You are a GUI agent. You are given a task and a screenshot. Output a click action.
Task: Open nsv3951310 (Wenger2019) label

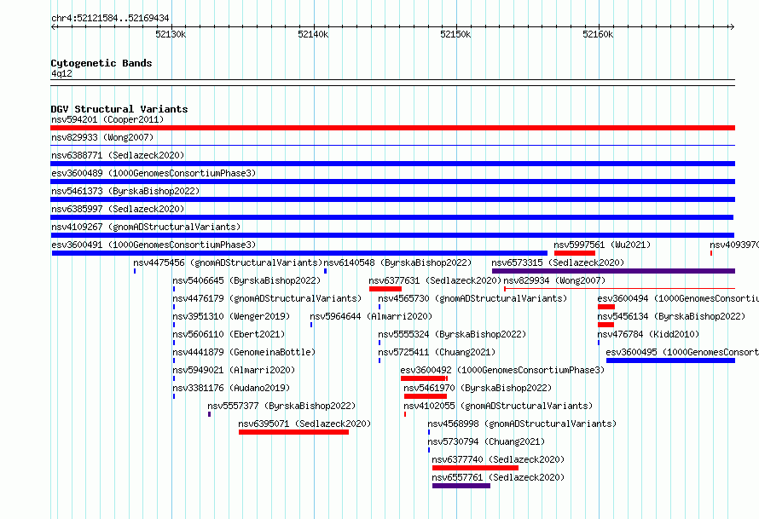pos(231,316)
